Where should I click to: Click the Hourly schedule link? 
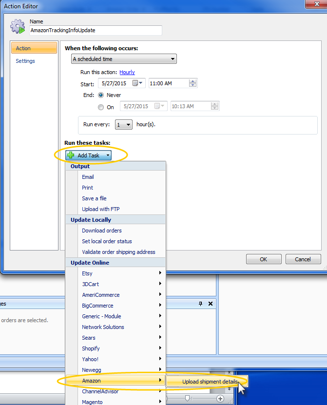(x=127, y=72)
